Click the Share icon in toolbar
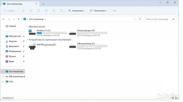This screenshot has width=183, height=102. 54,11
